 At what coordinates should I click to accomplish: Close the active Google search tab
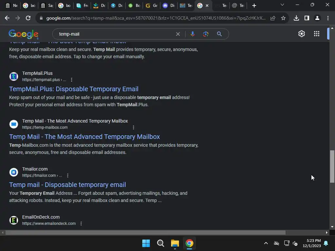tap(207, 6)
